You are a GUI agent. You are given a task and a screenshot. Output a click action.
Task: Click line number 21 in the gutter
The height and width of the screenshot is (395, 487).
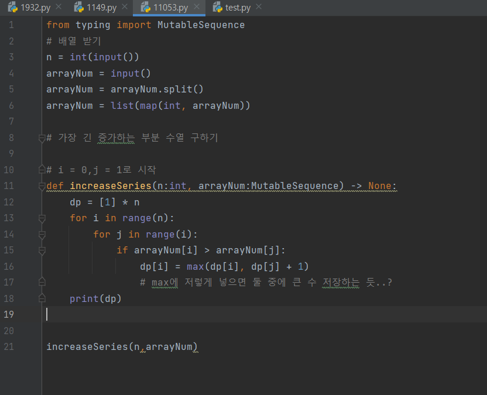point(9,346)
